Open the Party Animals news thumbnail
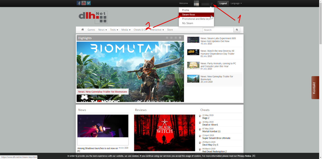The width and height of the screenshot is (322, 159). coord(193,65)
